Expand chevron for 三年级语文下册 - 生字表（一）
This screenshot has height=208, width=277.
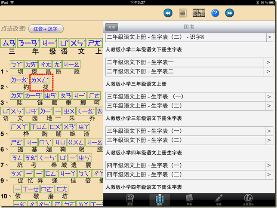tap(269, 131)
